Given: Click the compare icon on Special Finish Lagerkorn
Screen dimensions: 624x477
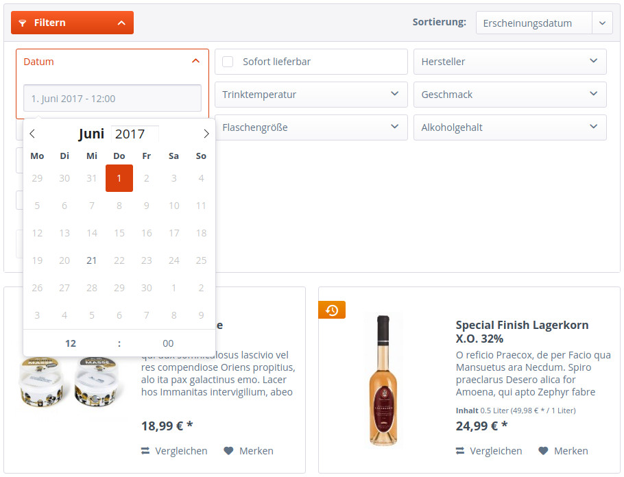Looking at the screenshot, I should 461,450.
